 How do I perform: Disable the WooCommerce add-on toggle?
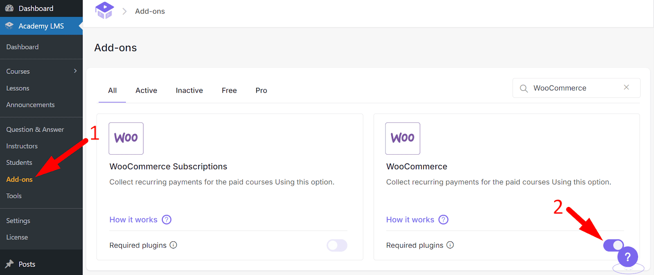pos(613,245)
